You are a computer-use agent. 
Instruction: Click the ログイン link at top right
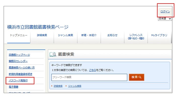tap(165, 12)
